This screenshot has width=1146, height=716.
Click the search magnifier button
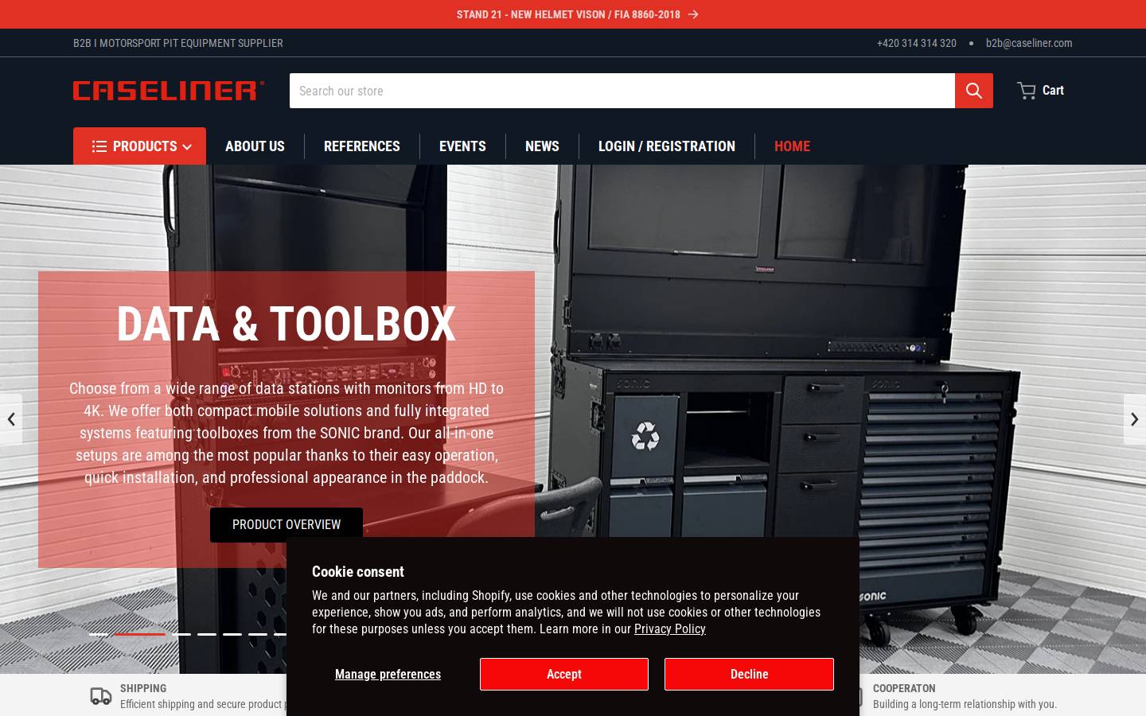[973, 91]
